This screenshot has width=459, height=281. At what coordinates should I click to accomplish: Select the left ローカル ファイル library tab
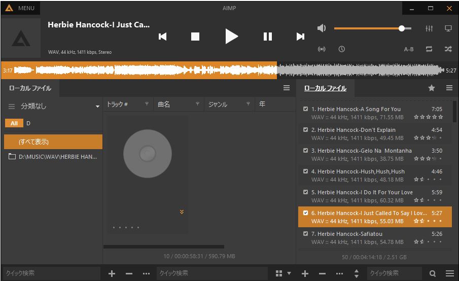(x=30, y=88)
